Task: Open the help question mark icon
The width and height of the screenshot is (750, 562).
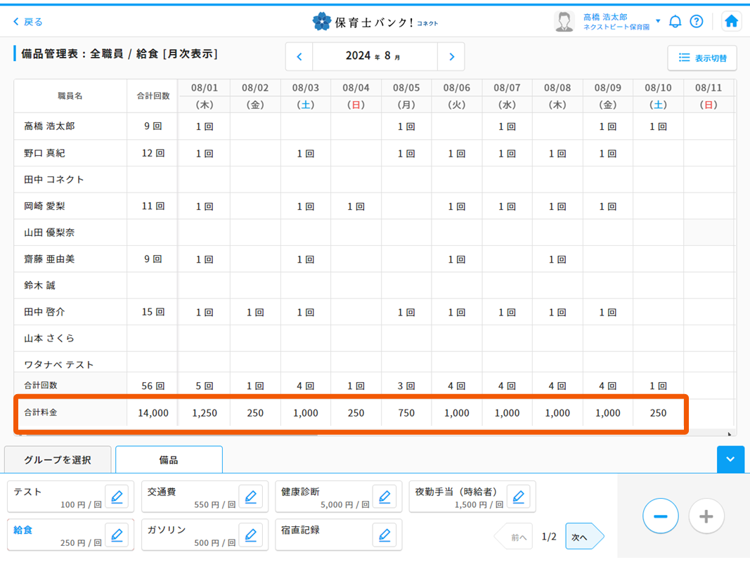Action: pos(697,21)
